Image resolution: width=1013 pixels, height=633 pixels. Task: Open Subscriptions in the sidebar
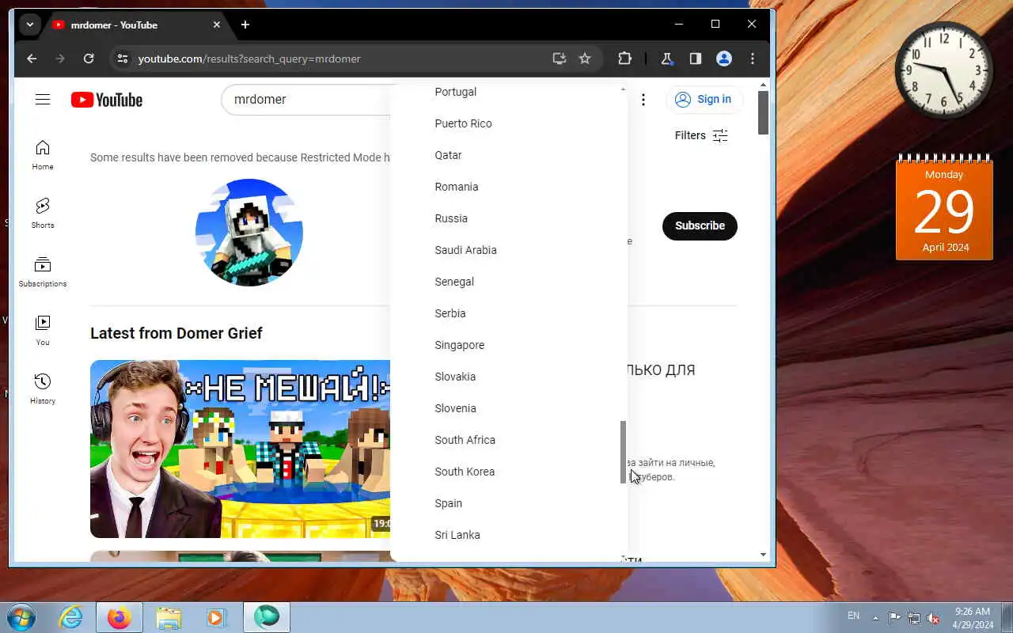point(43,272)
